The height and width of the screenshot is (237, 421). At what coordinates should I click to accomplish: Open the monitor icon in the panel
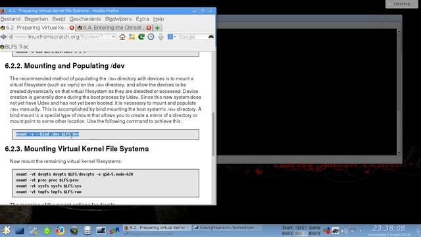point(101,231)
